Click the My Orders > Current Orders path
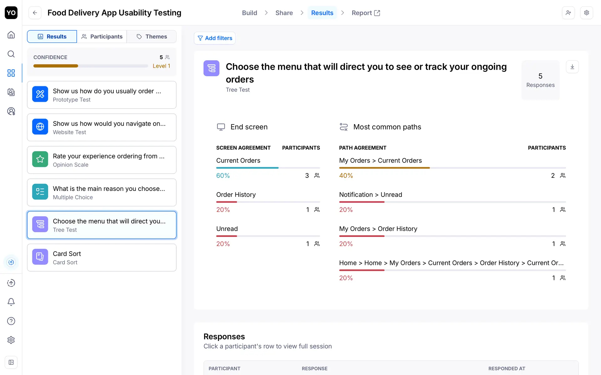 pyautogui.click(x=380, y=161)
